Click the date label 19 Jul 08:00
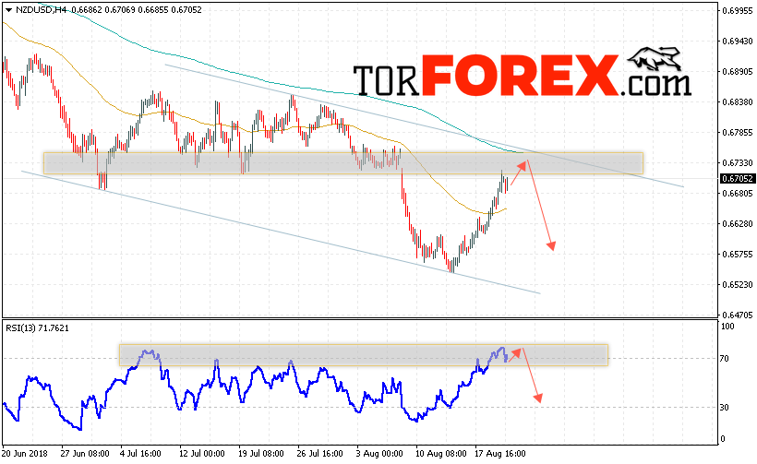The height and width of the screenshot is (464, 757). 261,453
